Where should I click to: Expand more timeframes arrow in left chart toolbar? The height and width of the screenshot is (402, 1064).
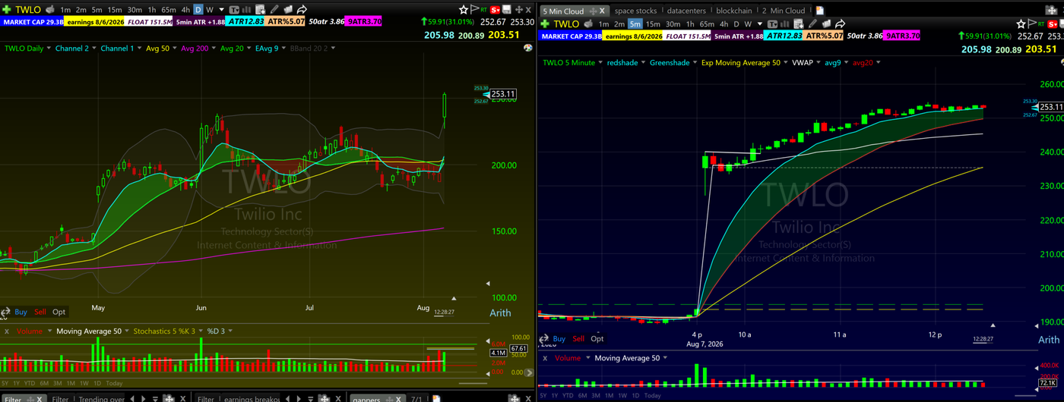pyautogui.click(x=222, y=10)
